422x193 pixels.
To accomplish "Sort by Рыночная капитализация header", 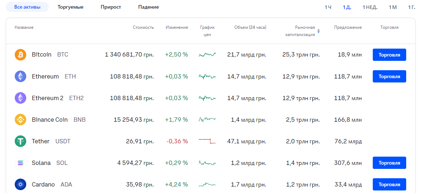I will 300,31.
